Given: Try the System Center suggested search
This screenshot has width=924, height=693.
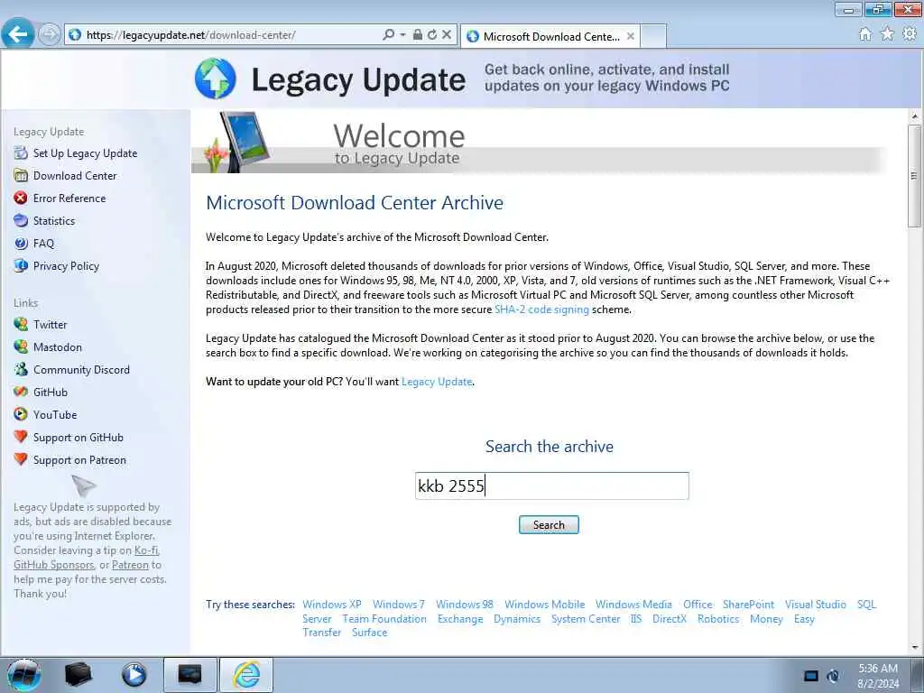Looking at the screenshot, I should (586, 619).
